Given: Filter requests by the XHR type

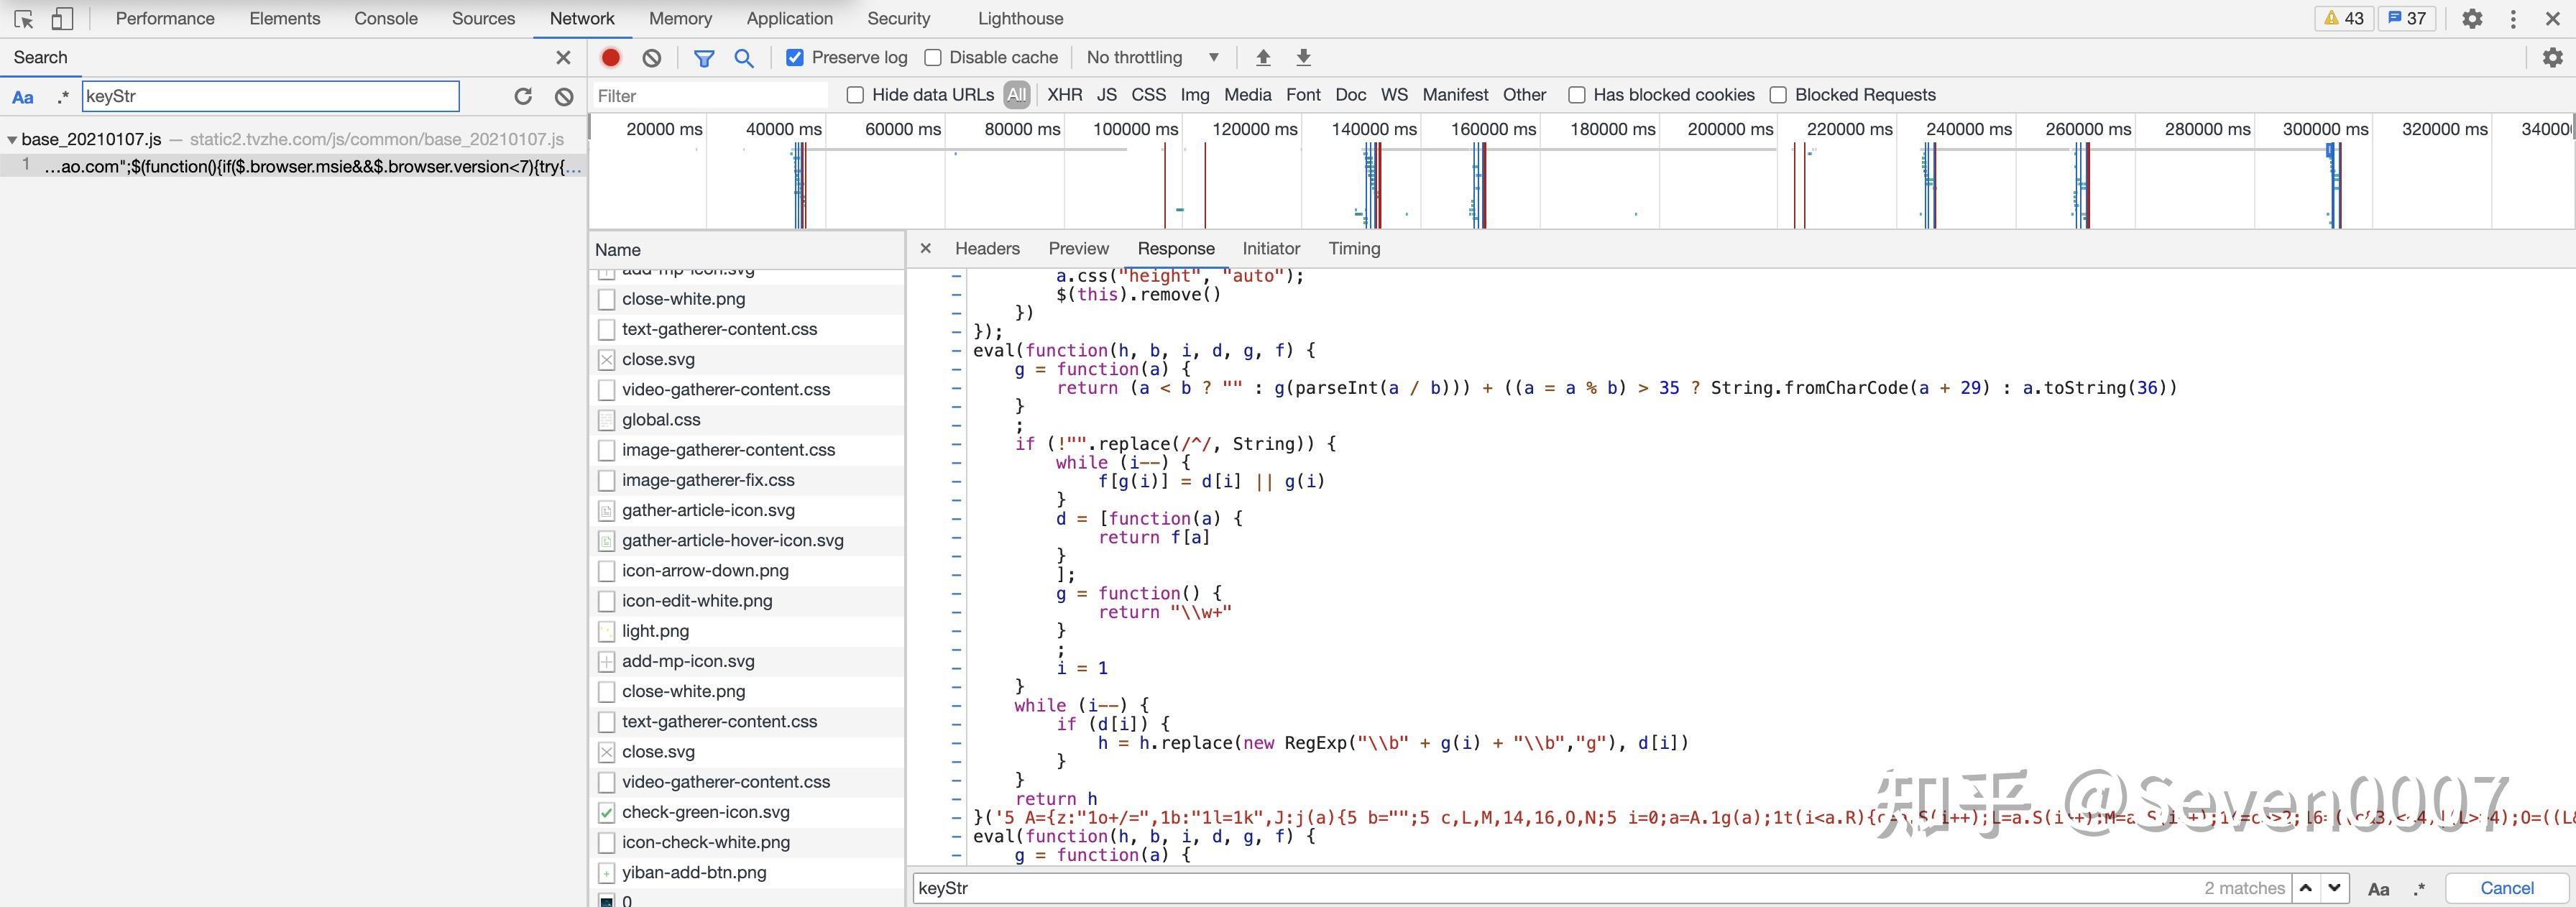Looking at the screenshot, I should 1064,95.
